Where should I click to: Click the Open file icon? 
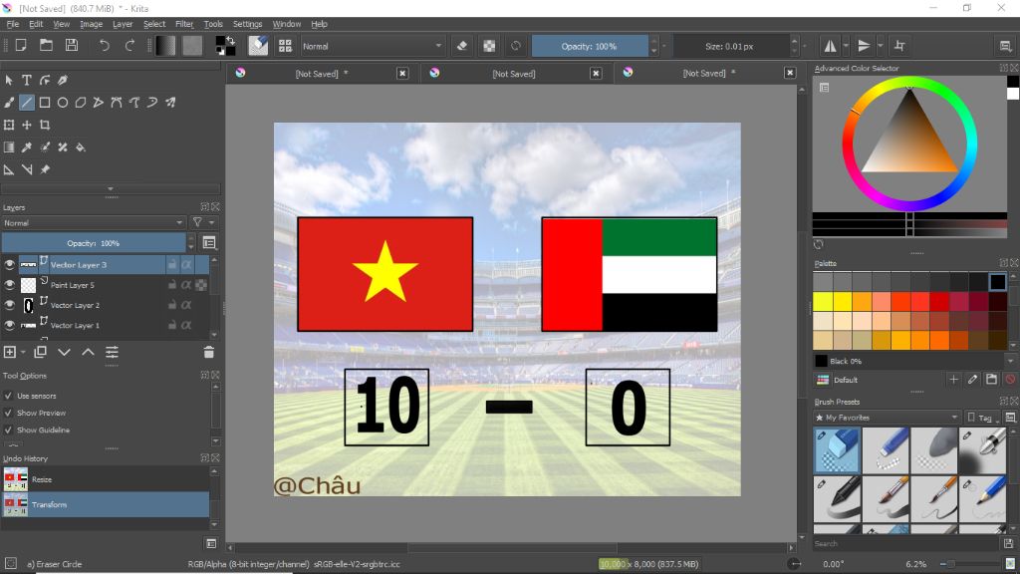coord(46,46)
